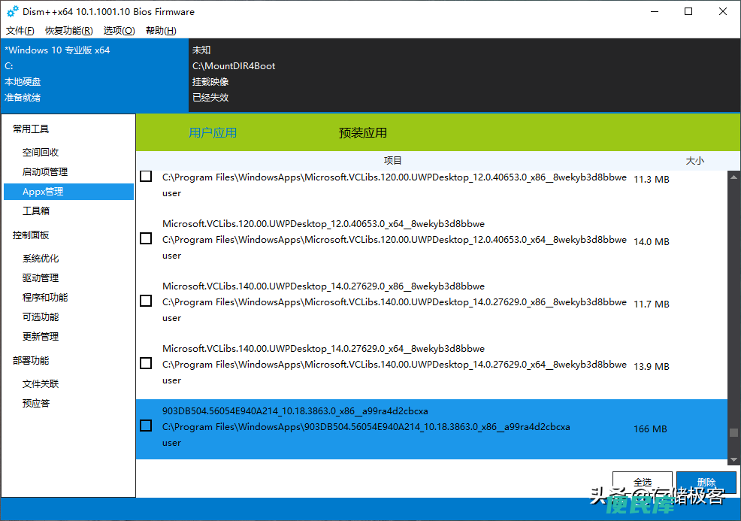Select the C:\MountDIR4Boot mounted image panel

click(464, 76)
